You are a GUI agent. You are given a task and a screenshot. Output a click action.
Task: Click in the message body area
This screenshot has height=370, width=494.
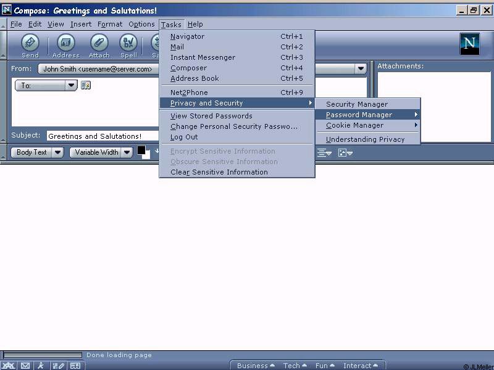pos(247,257)
